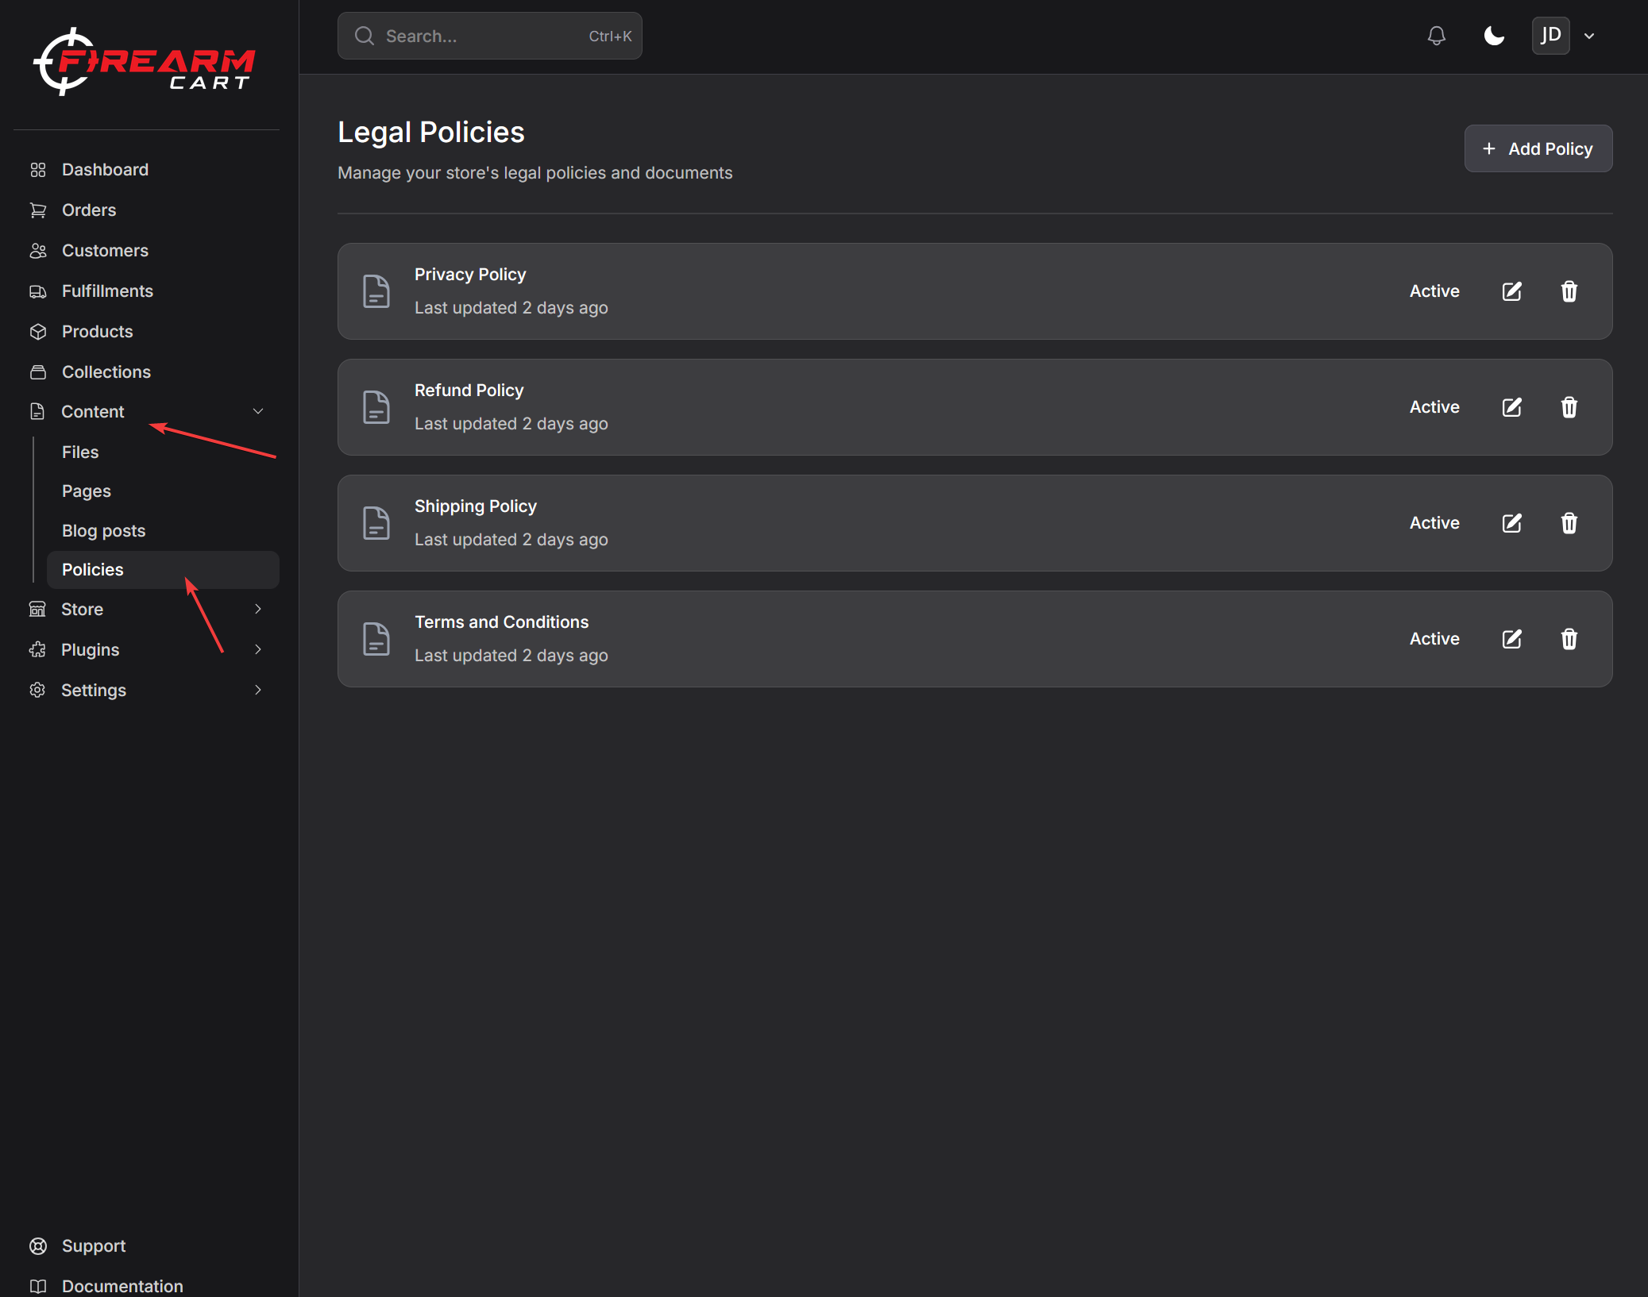This screenshot has width=1648, height=1297.
Task: Open the Refund Policy title
Action: 469,391
